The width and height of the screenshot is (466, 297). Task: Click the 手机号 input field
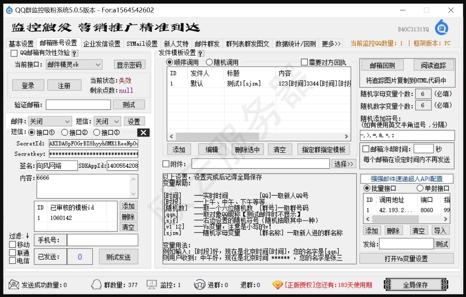point(102,240)
